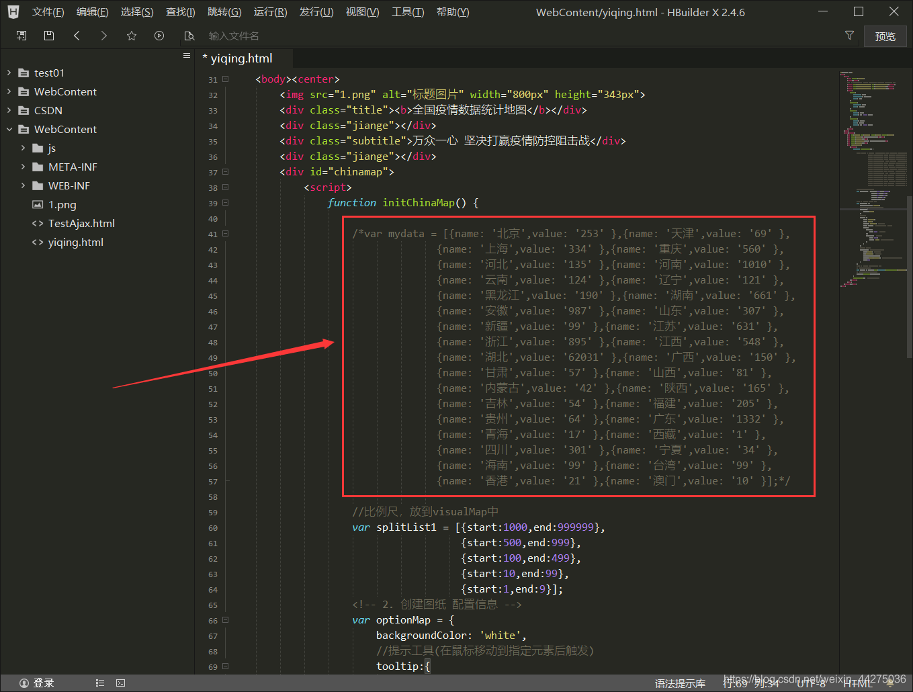Click the WEB-INF folder icon

pyautogui.click(x=38, y=185)
